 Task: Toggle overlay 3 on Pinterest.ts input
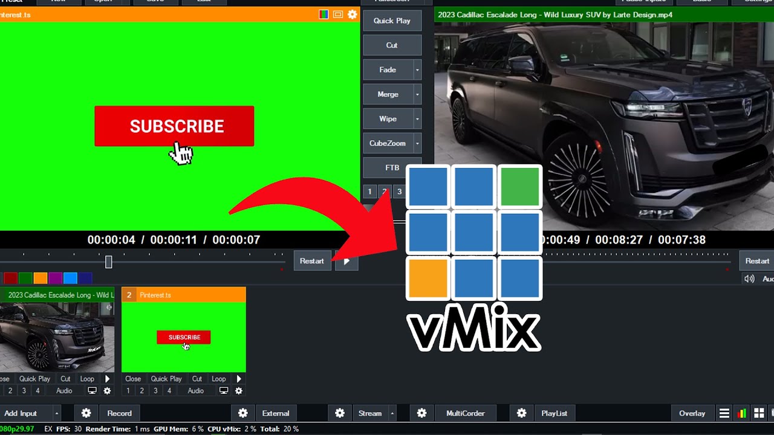pyautogui.click(x=155, y=391)
